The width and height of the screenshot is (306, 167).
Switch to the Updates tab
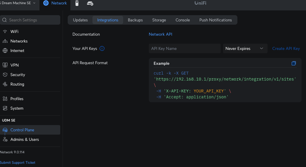[x=80, y=20]
